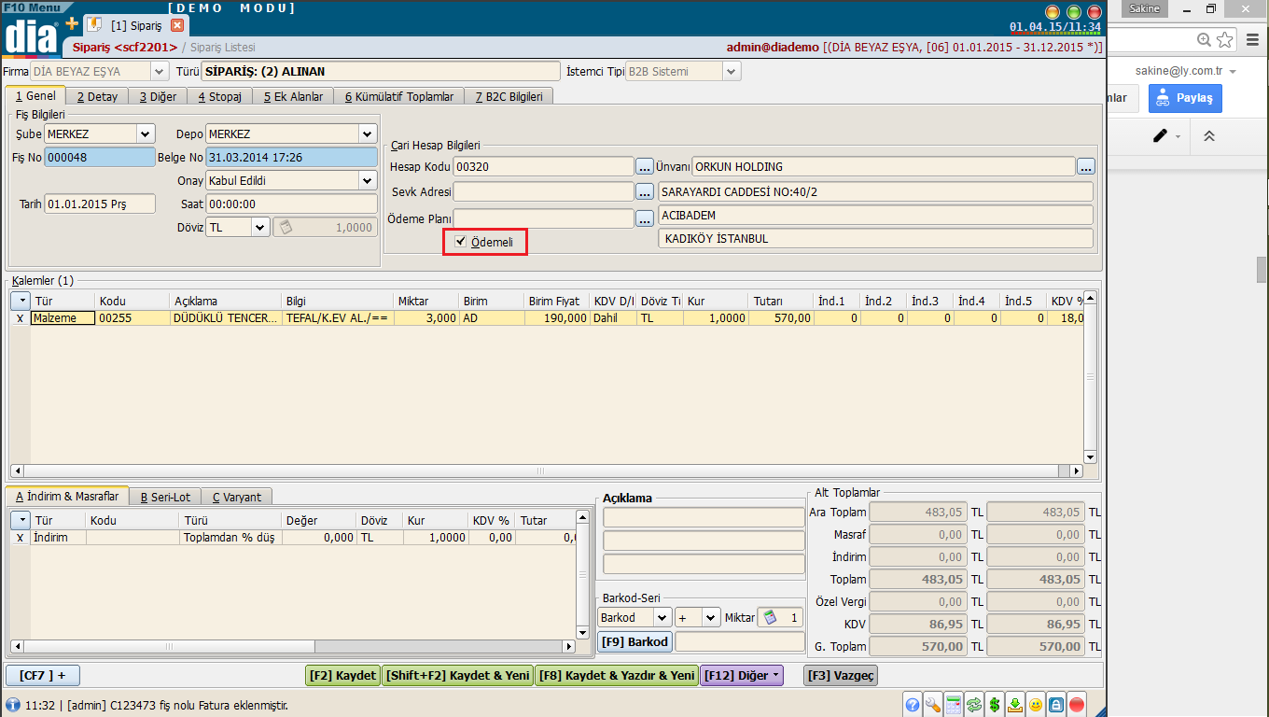Toggle the Ödemeli checkbox
This screenshot has width=1269, height=717.
coord(460,242)
